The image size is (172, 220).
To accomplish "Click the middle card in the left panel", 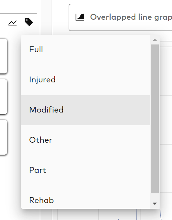I will click(x=3, y=97).
